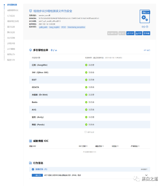Jump to 执行流程 in the sidebar
Viewport: 163px width, 186px height.
[x=11, y=38]
